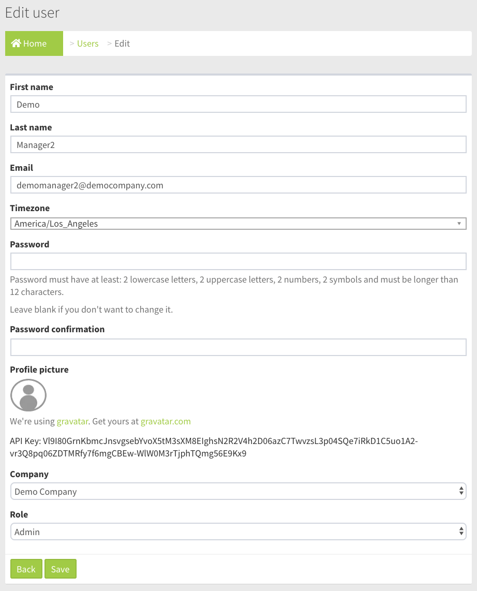
Task: Visit the gravatar.com link
Action: click(x=166, y=421)
